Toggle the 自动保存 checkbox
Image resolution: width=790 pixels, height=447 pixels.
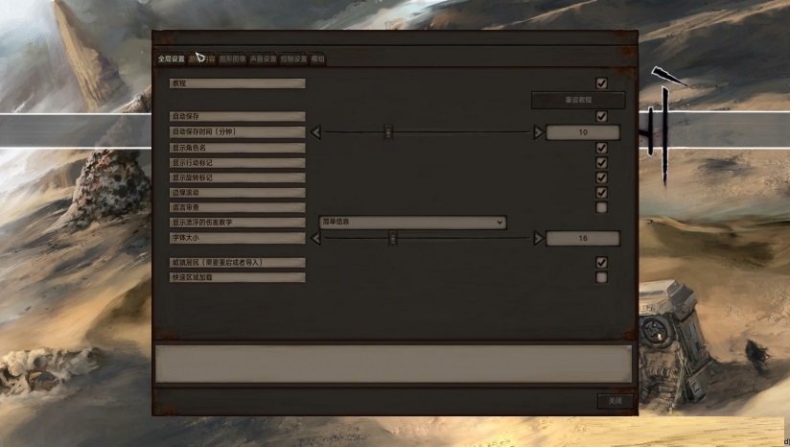coord(601,116)
